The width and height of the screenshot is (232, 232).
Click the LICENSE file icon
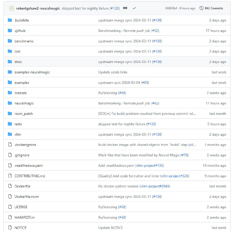(x=10, y=207)
